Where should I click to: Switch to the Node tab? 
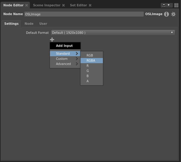point(29,24)
